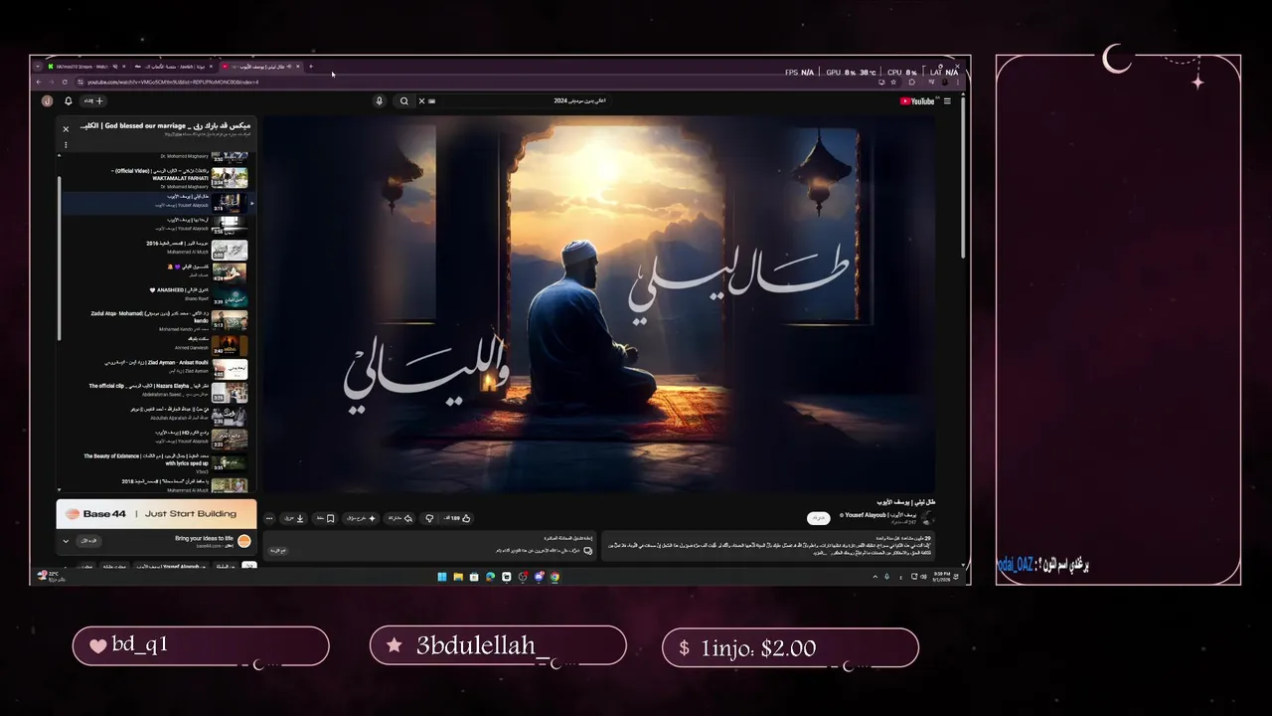This screenshot has height=716, width=1272.
Task: Click playlist panel scrollbar
Action: 59,259
